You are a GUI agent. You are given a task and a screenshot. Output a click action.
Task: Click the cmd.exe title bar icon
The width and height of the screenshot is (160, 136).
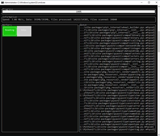coord(2,3)
